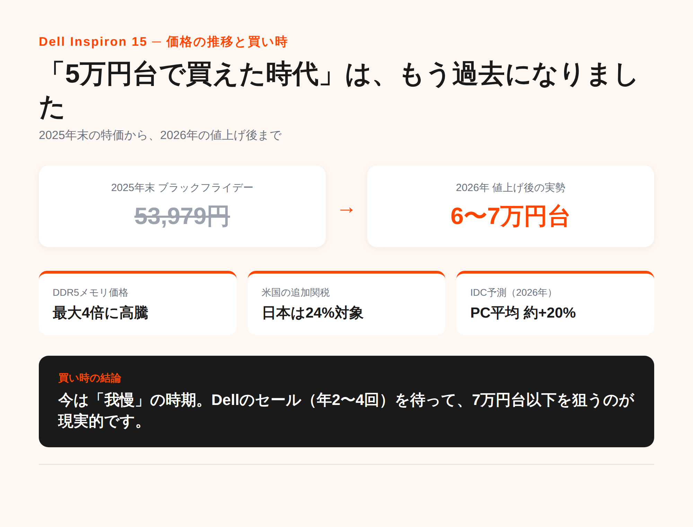Click the horizontal divider line at bottom
Screen dimensions: 693x527
tap(346, 464)
